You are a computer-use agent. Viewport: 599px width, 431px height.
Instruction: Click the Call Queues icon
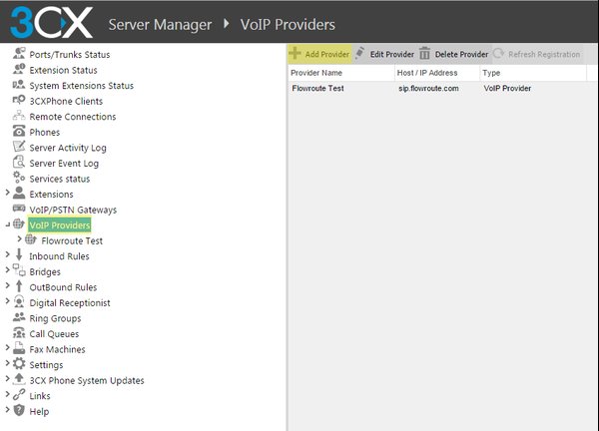click(19, 333)
